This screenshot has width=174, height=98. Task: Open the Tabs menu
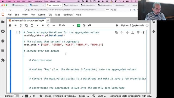pyautogui.click(x=58, y=15)
